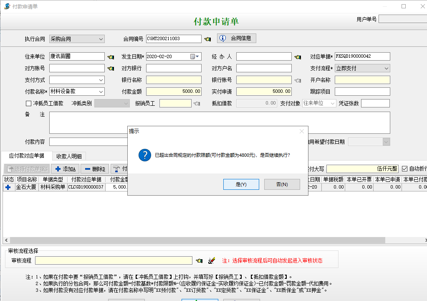Select the 应付款对应单据 tab
Image resolution: width=427 pixels, height=301 pixels.
26,156
